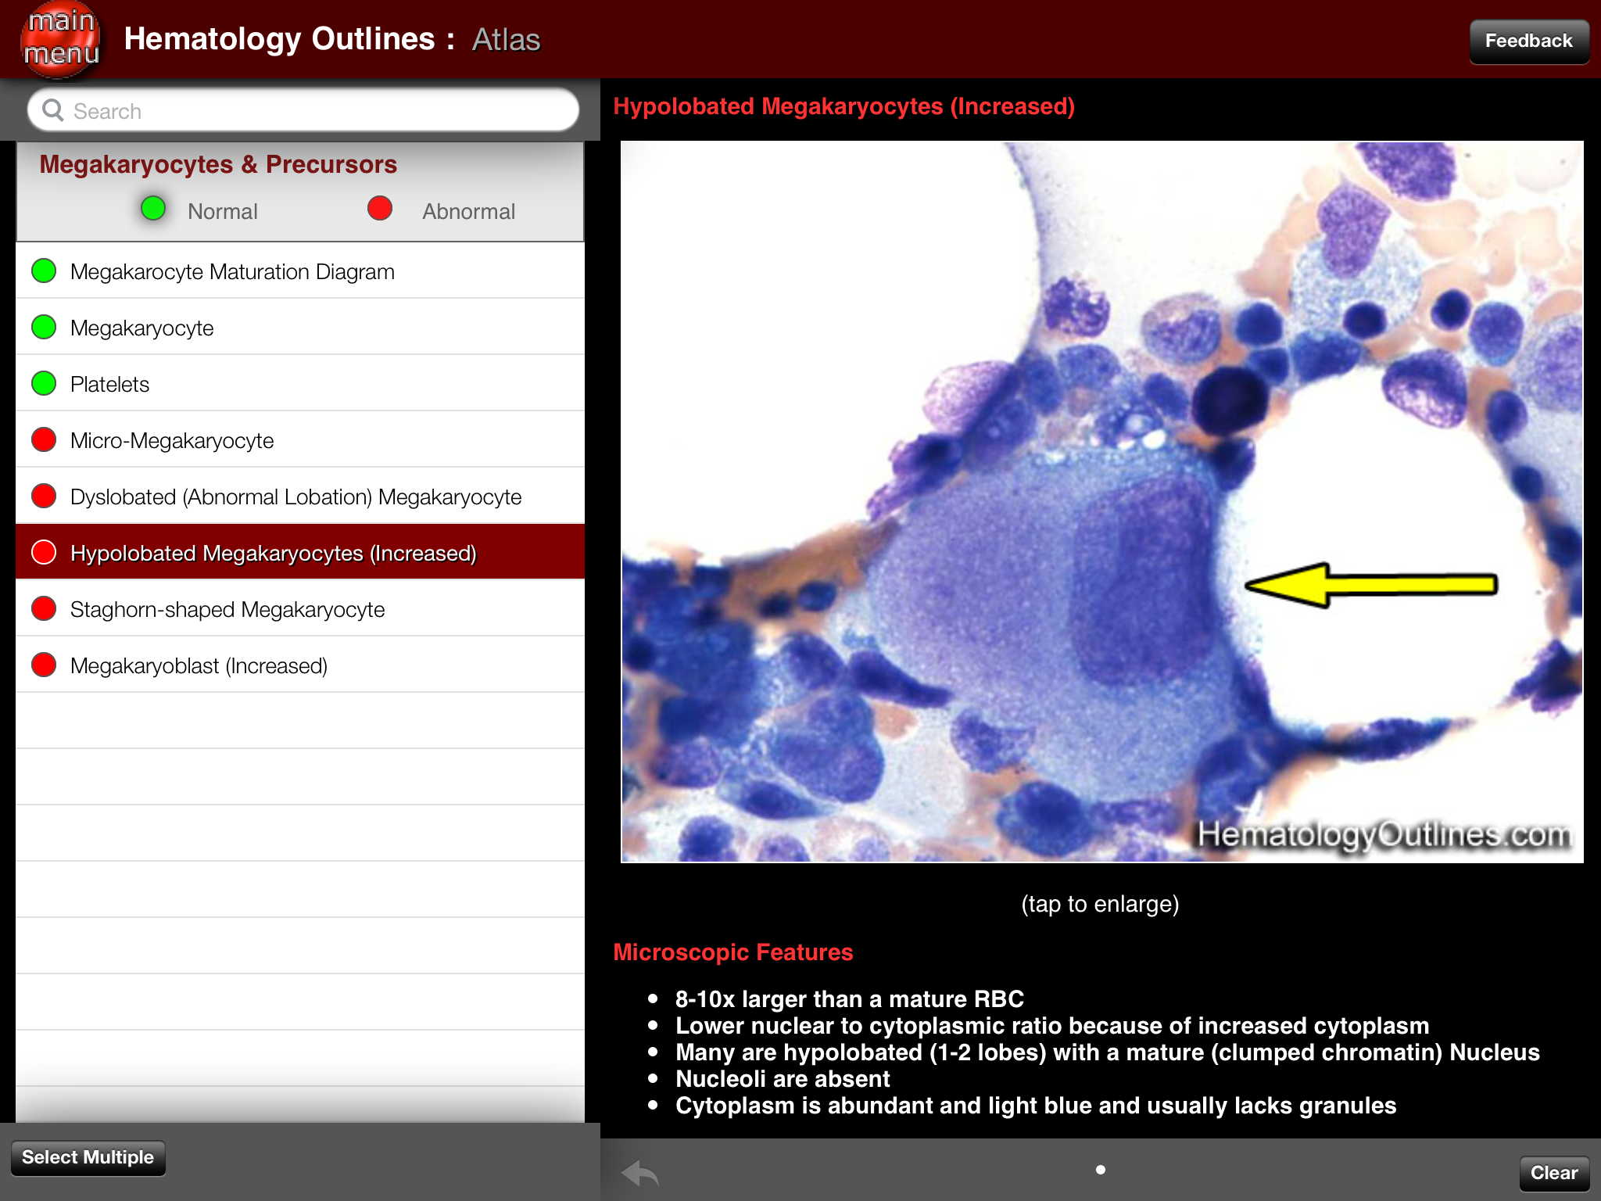Open the Feedback button
Screen dimensions: 1601x1201
tap(1528, 41)
